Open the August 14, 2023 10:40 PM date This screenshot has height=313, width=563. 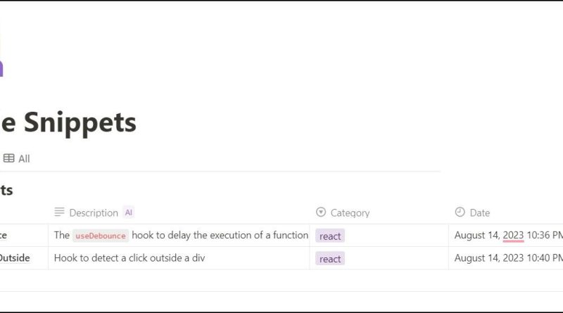(508, 257)
